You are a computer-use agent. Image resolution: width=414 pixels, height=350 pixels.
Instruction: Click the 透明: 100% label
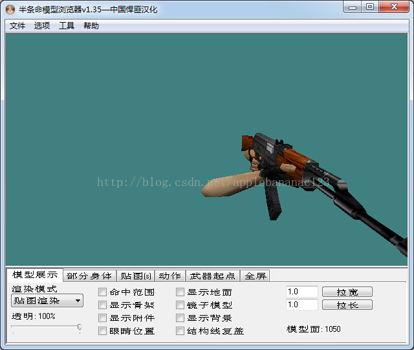34,316
